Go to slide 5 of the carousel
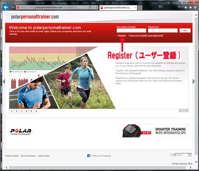199x171 pixels. click(31, 111)
